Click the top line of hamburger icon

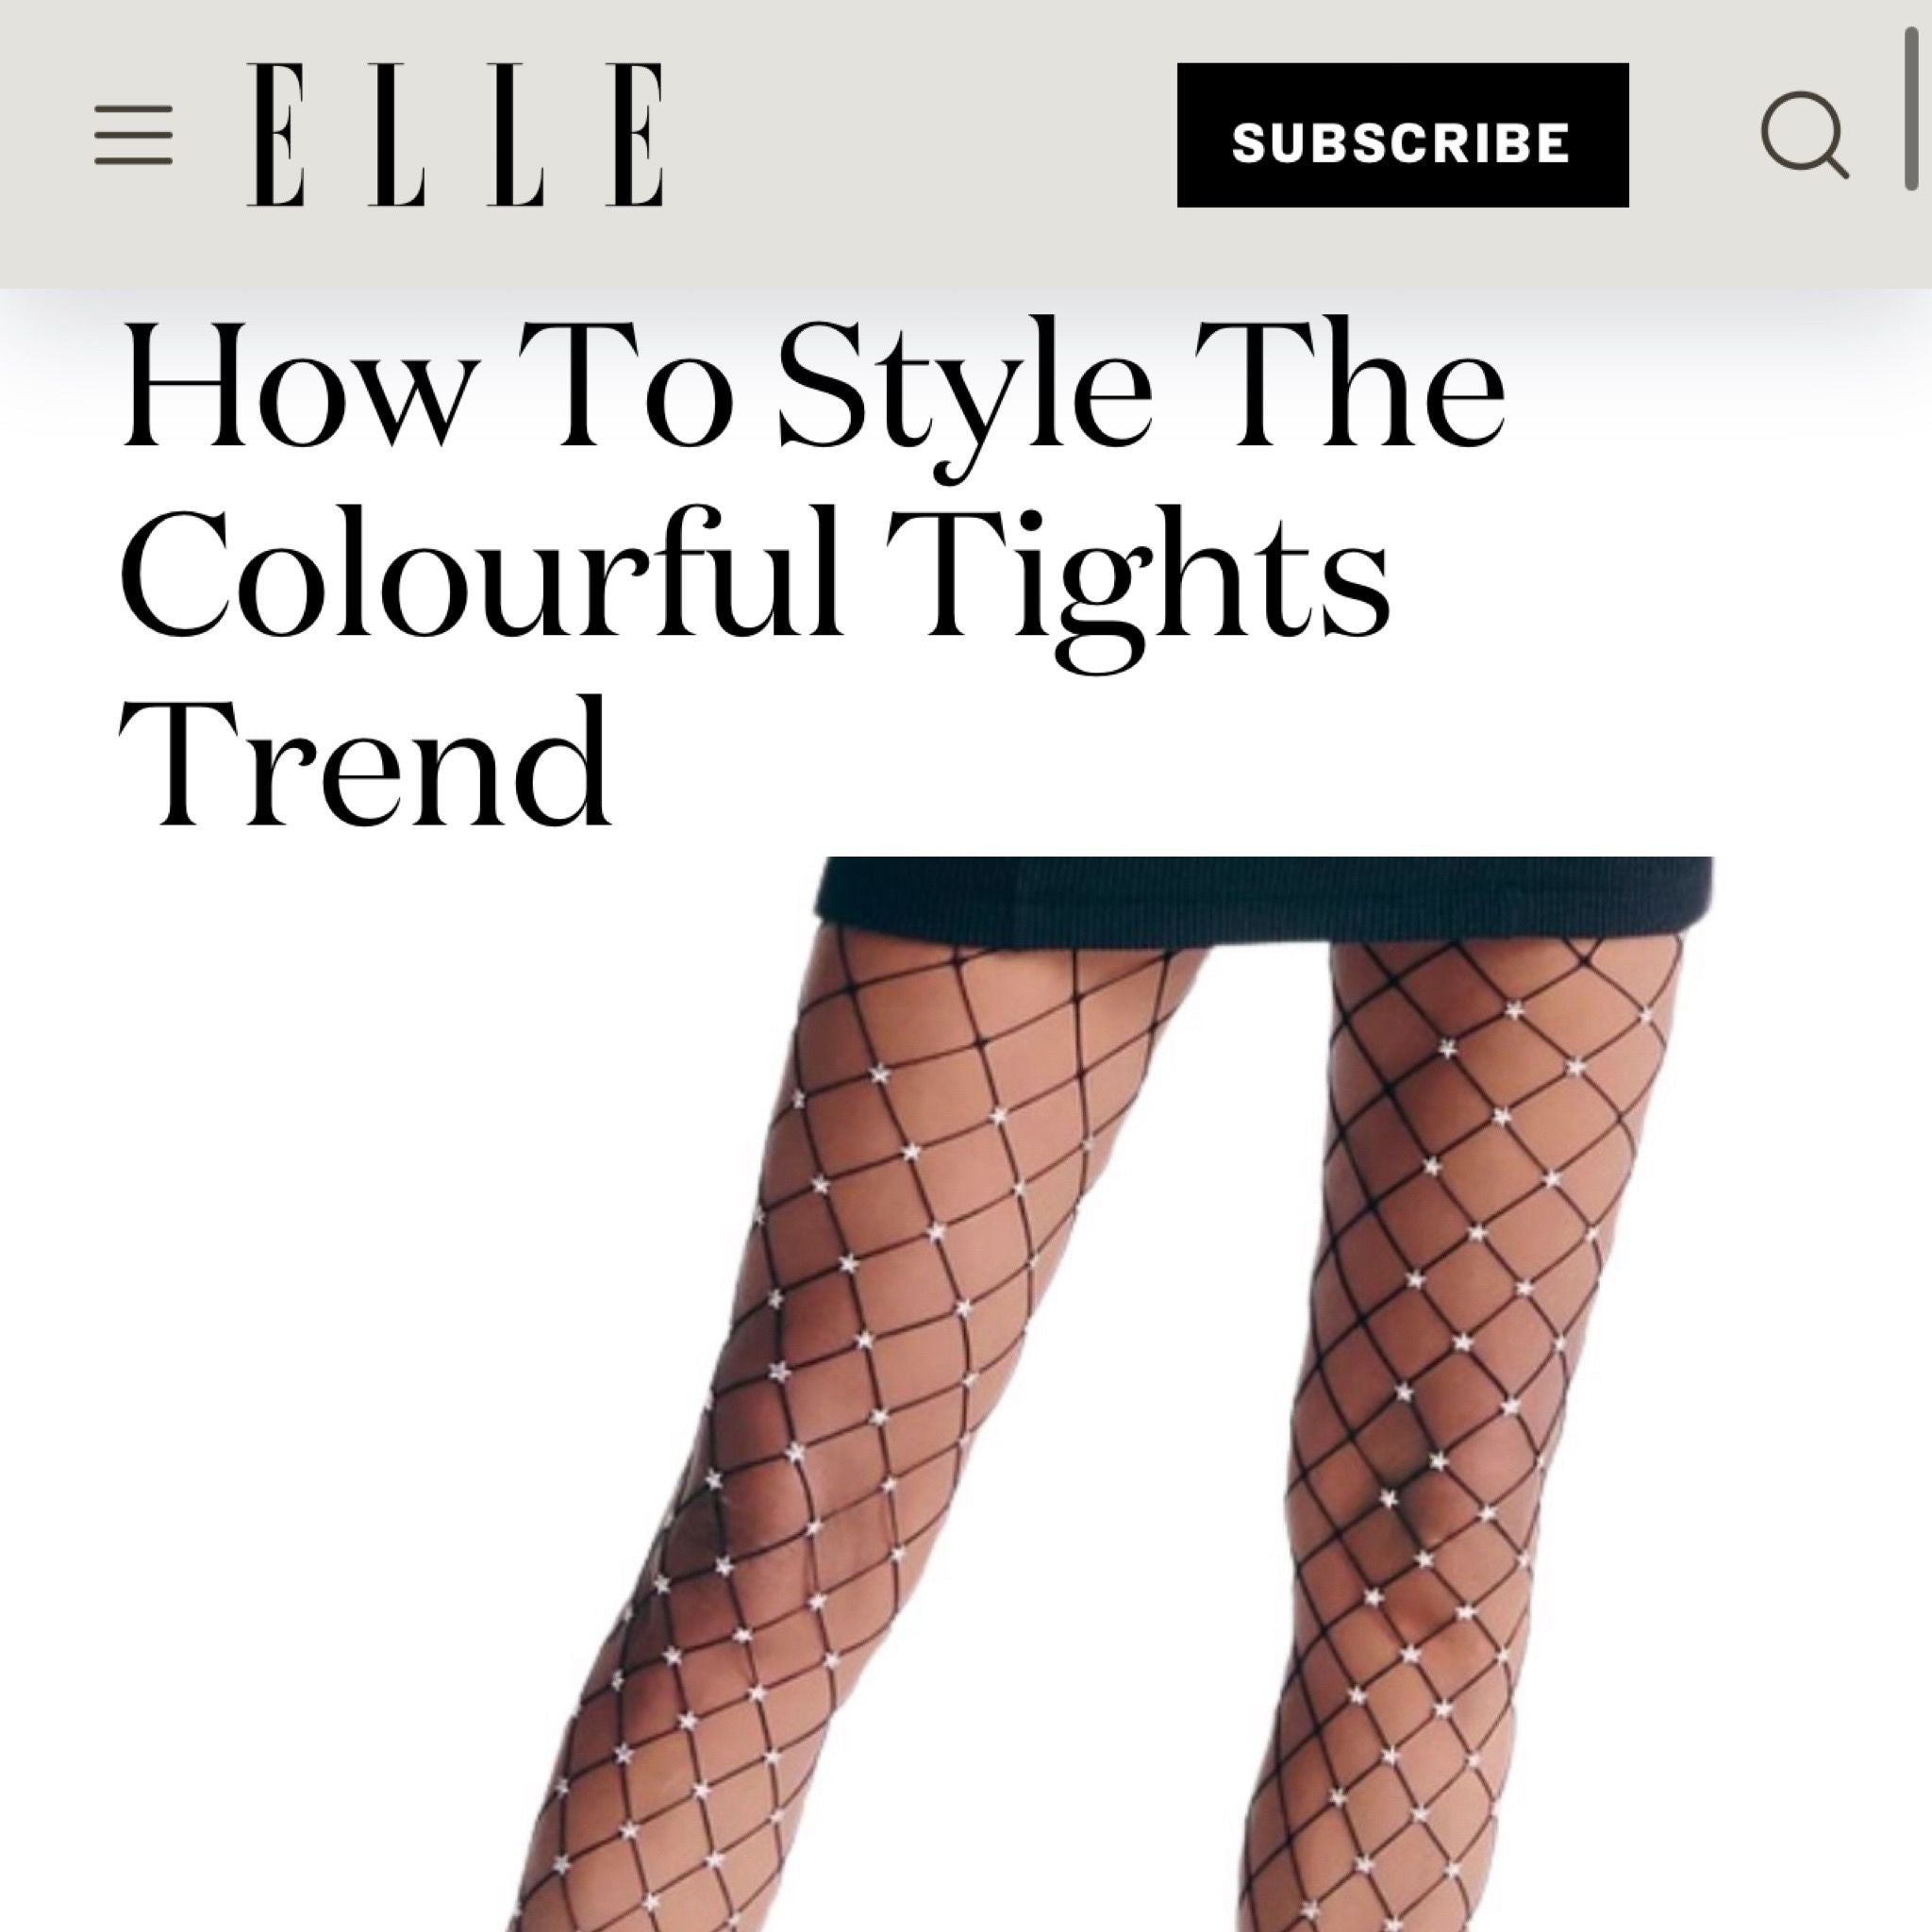coord(133,109)
